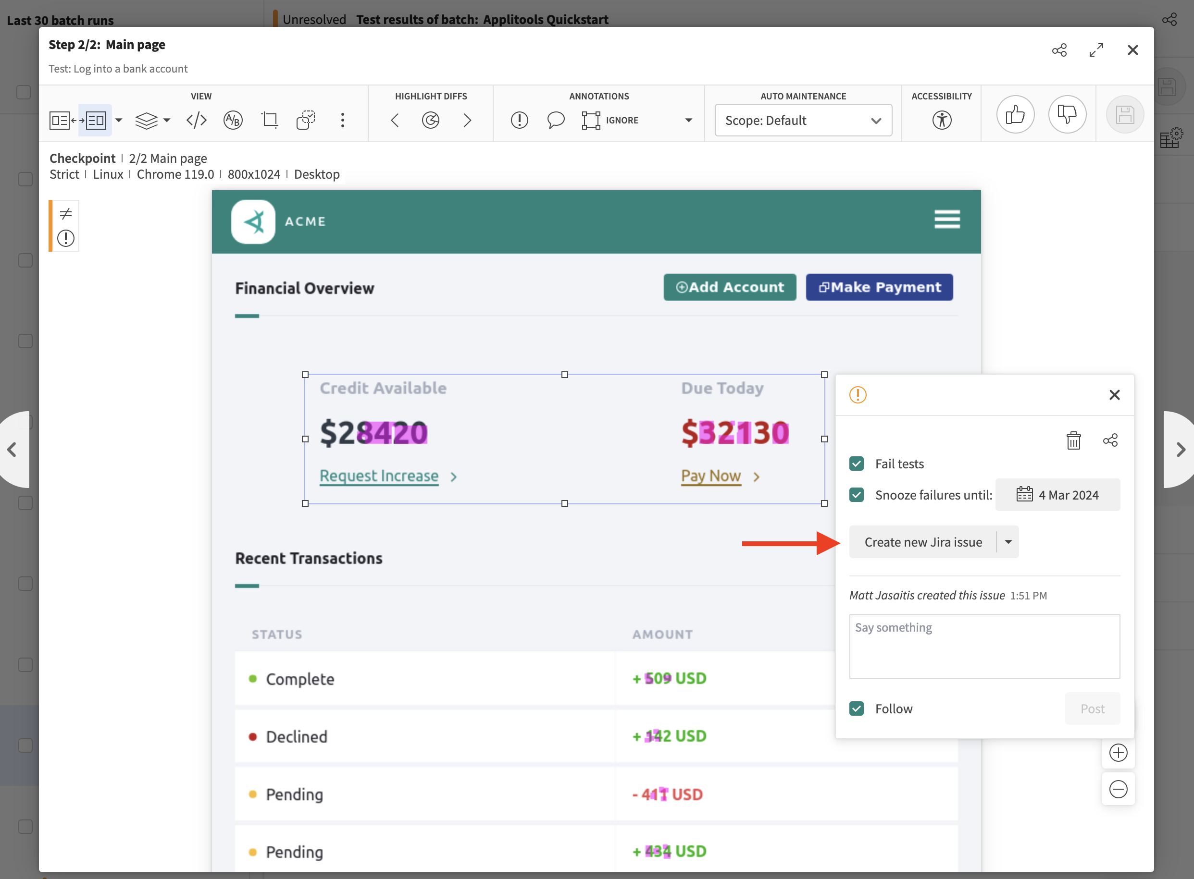The width and height of the screenshot is (1194, 879).
Task: Pick snooze date 4 Mar 2024
Action: coord(1057,495)
